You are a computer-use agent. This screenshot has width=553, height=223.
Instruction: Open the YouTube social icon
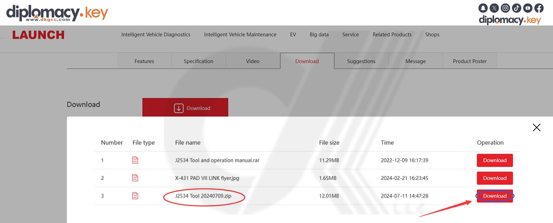(527, 8)
